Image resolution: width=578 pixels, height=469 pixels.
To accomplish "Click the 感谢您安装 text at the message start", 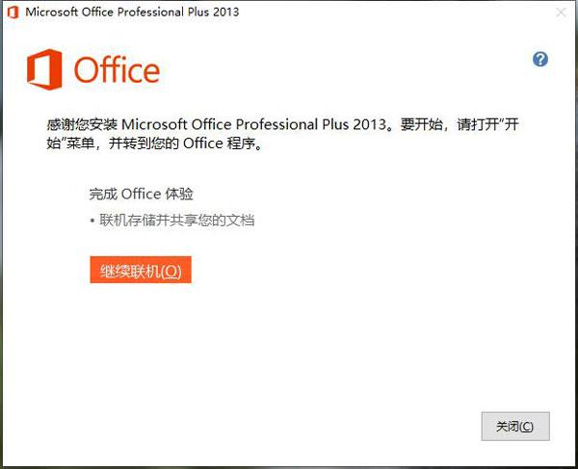I will 82,124.
